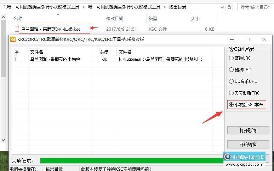Click the 输出目录 breadcrumb segment
Viewport: 274px width, 171px height.
(178, 7)
